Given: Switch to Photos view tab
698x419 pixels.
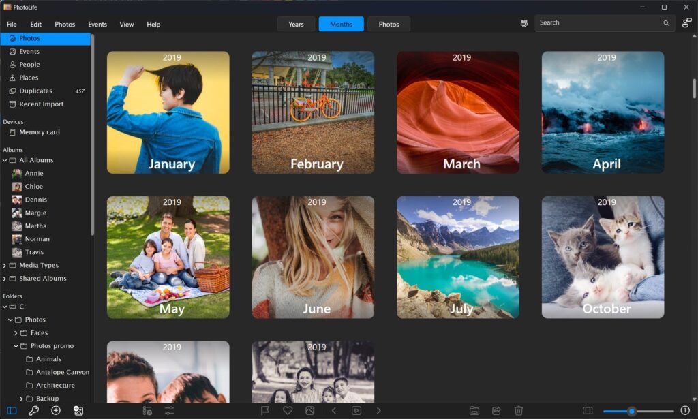Looking at the screenshot, I should click(x=389, y=24).
